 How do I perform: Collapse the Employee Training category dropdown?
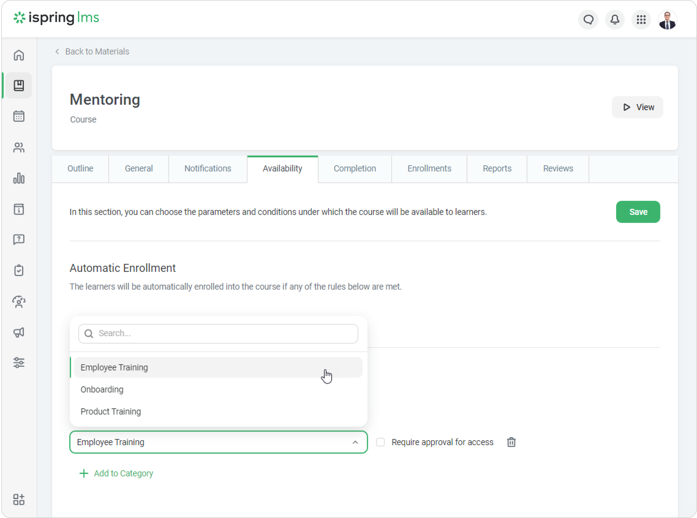(355, 442)
